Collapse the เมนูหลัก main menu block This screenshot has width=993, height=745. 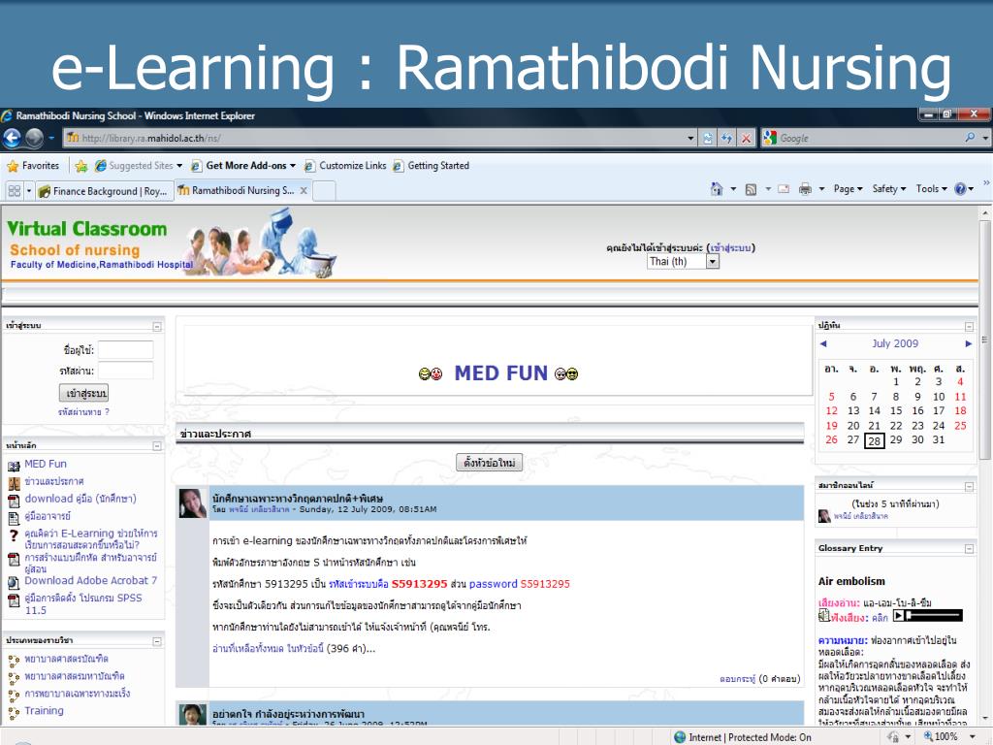click(157, 446)
